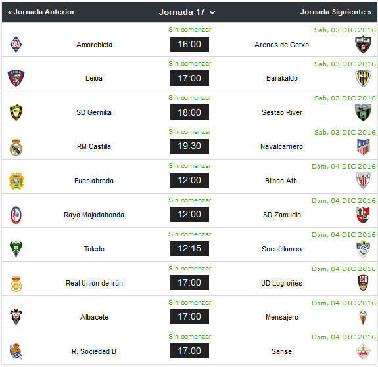Open the Leioa team badge

point(16,78)
